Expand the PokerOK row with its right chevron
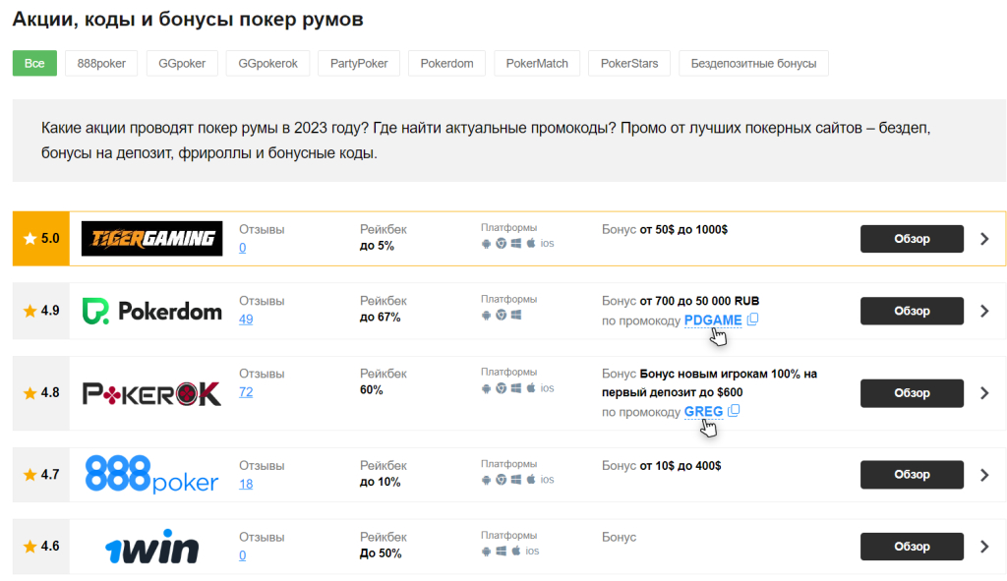 coord(984,393)
